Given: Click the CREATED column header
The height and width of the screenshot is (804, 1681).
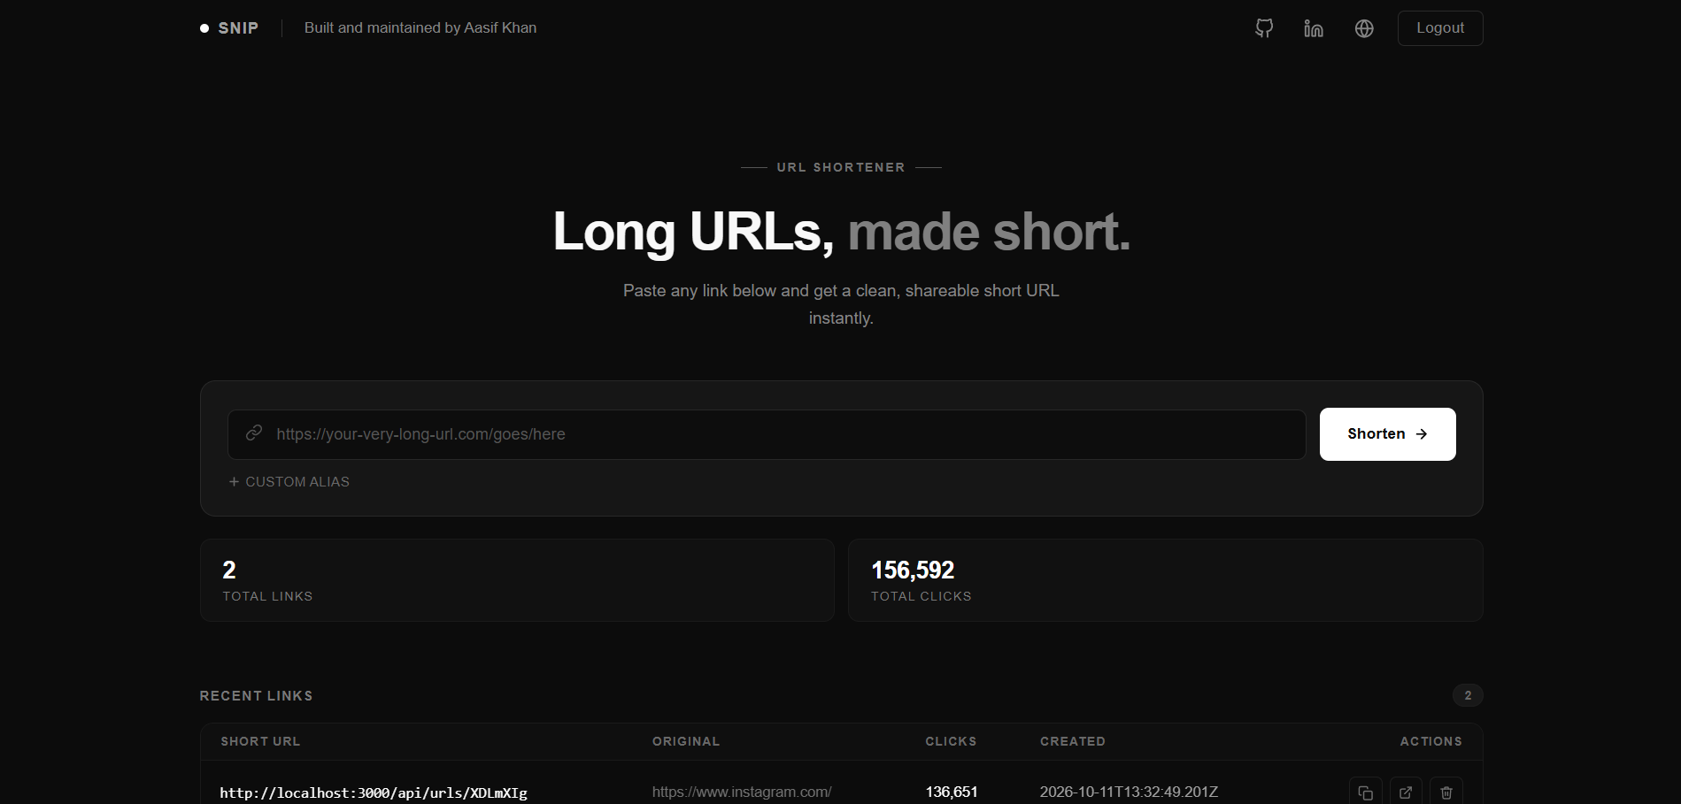Looking at the screenshot, I should tap(1073, 741).
